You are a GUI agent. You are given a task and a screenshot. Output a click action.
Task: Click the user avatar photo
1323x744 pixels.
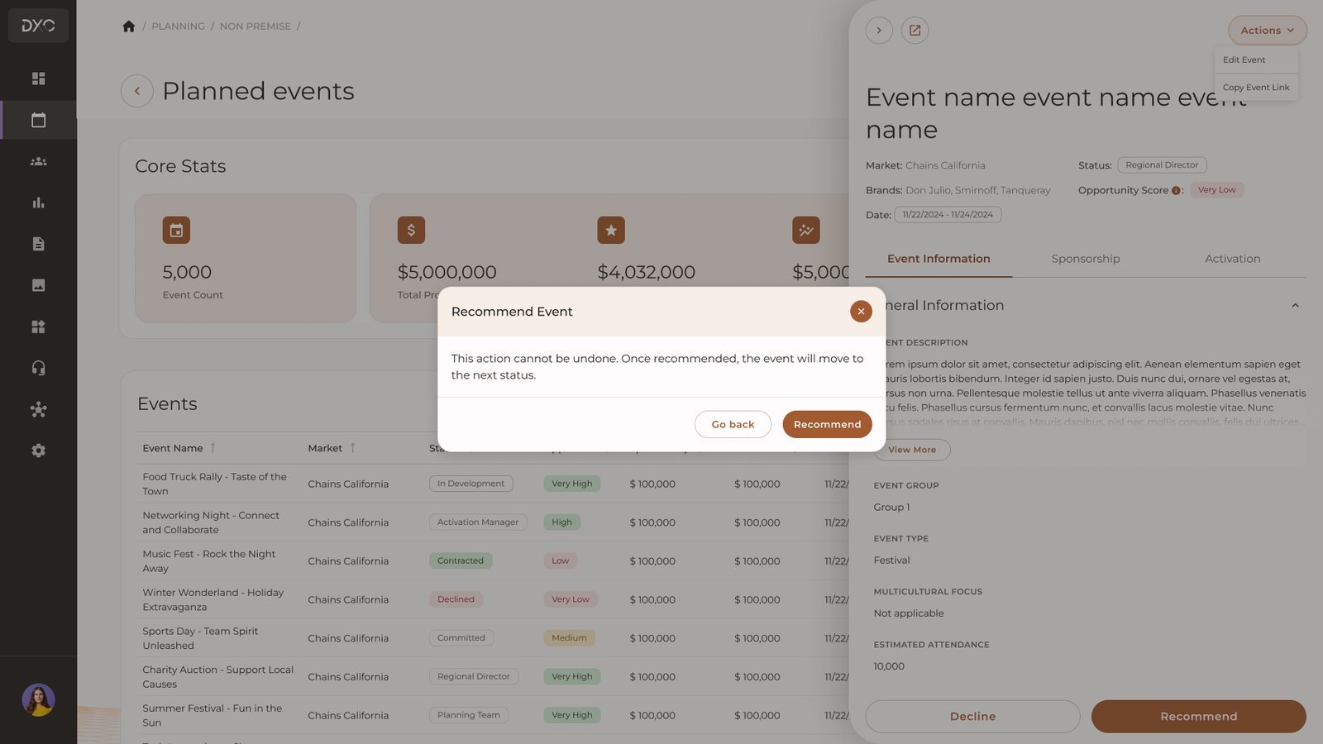tap(38, 700)
